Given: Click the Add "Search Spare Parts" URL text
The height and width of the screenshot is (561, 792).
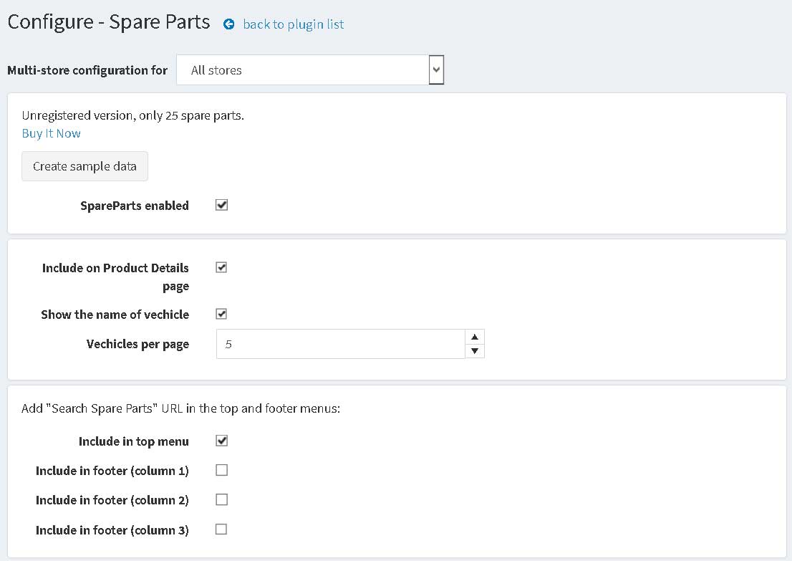Looking at the screenshot, I should (x=181, y=408).
